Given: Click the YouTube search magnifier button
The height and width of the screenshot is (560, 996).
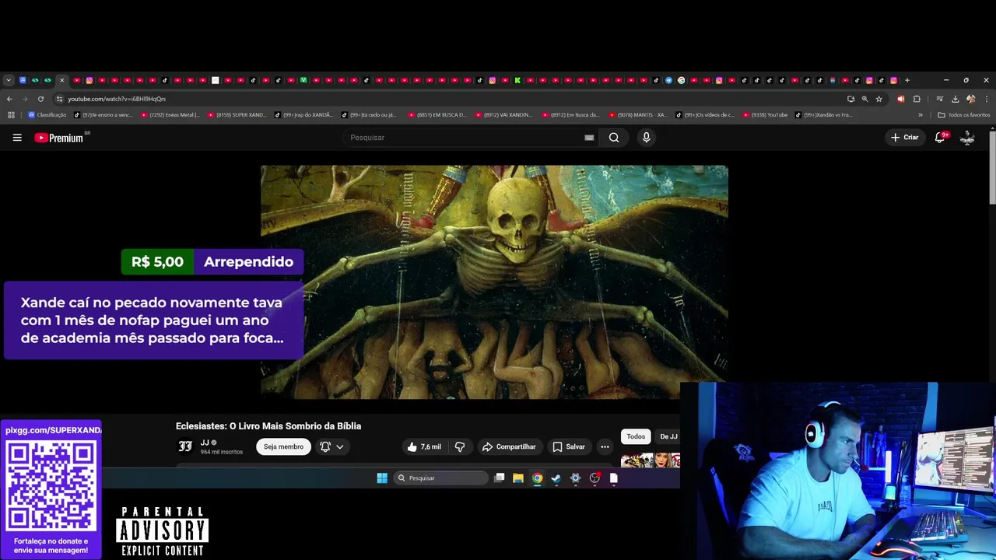Looking at the screenshot, I should (614, 138).
